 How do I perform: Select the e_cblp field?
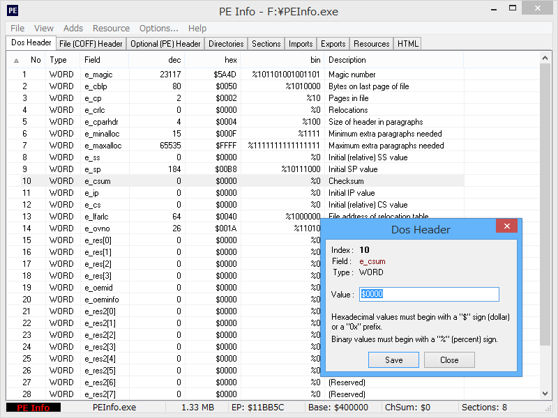(x=96, y=86)
